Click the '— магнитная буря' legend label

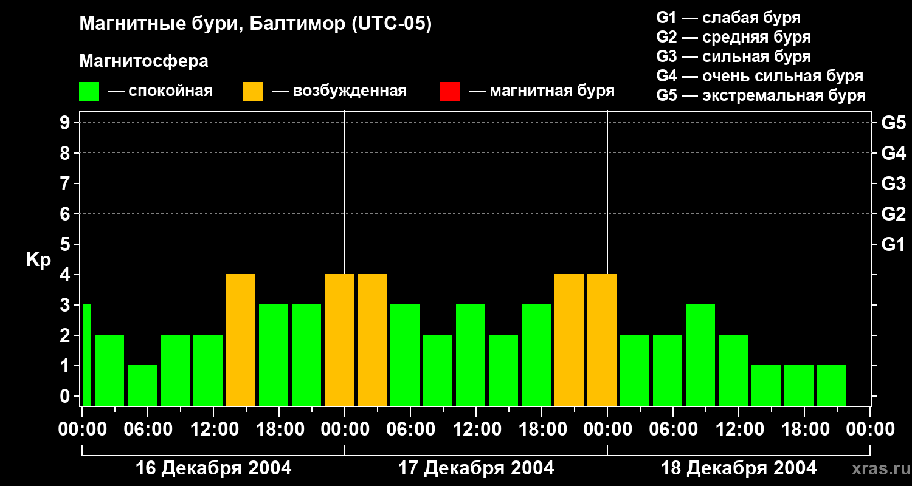tap(542, 91)
